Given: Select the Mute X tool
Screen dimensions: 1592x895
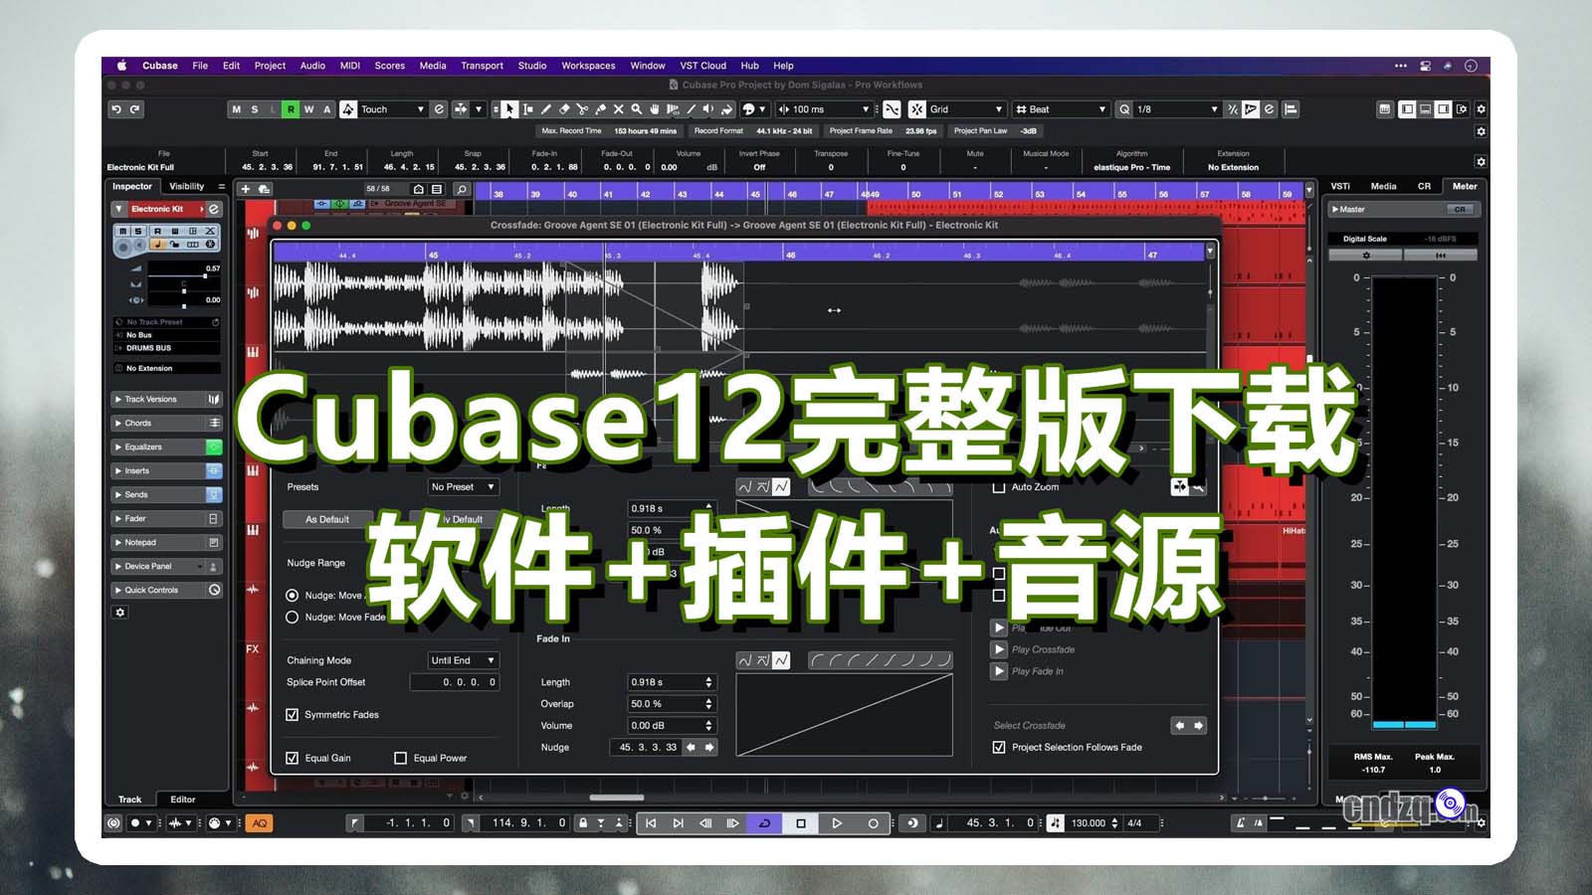Looking at the screenshot, I should [618, 109].
